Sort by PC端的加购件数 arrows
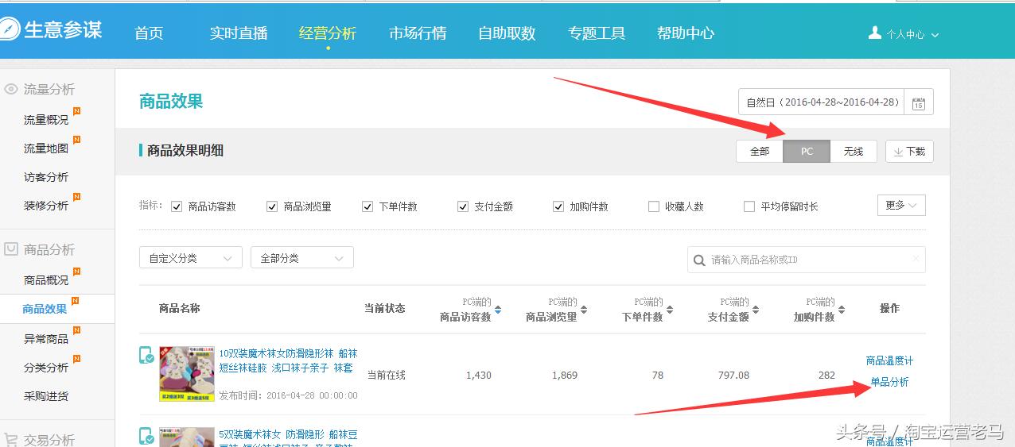 [x=842, y=310]
